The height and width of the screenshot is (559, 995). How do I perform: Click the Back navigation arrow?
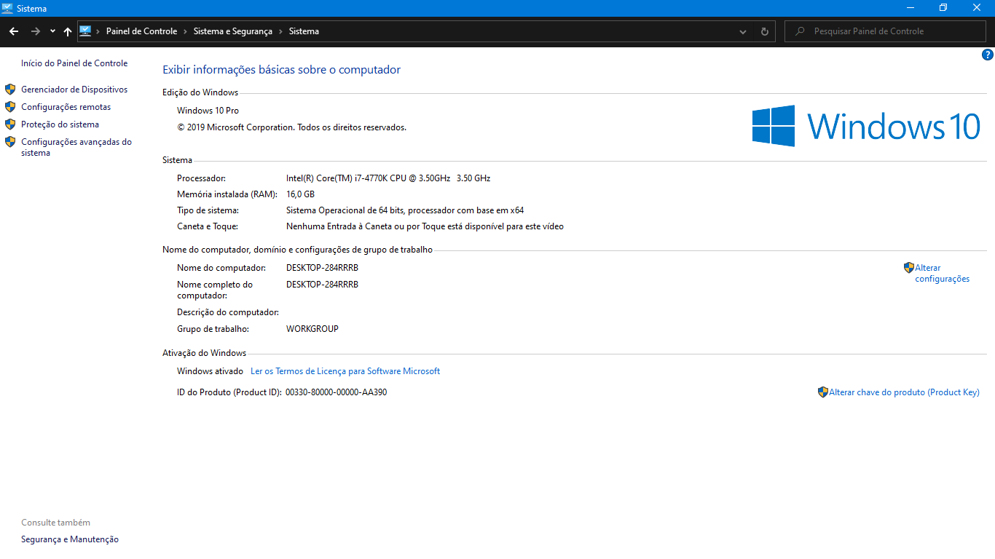pyautogui.click(x=13, y=31)
